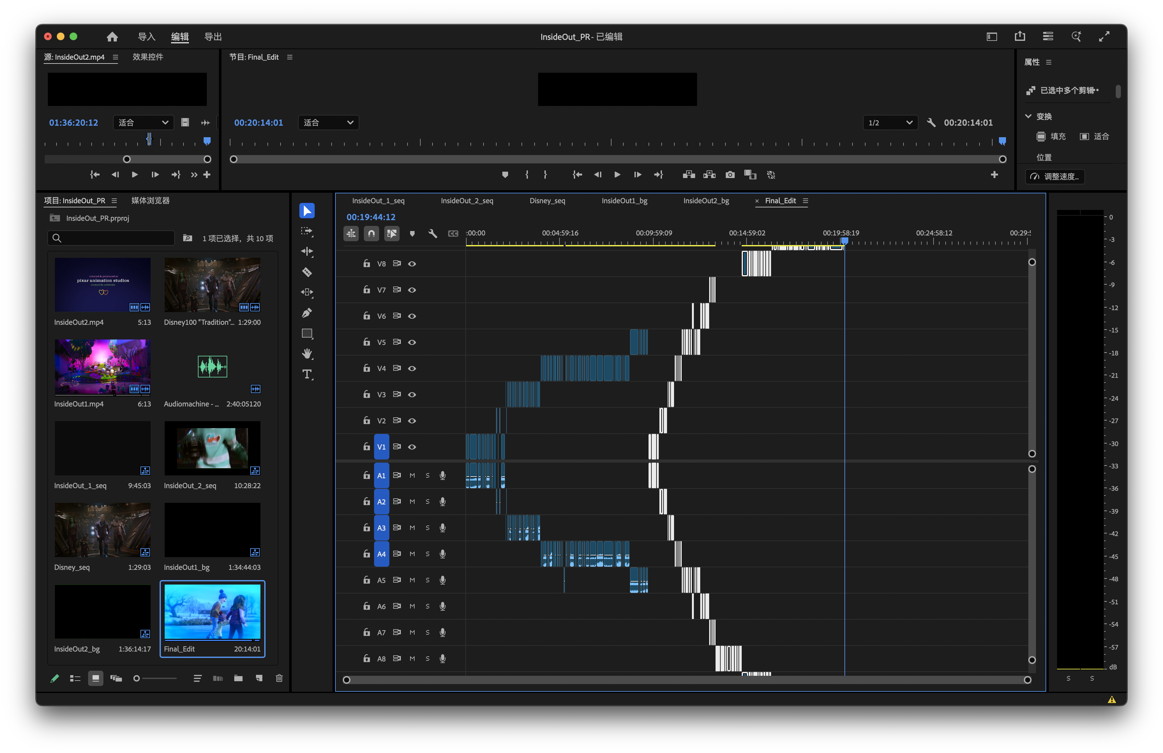Switch to InsideOut_1_seq timeline tab
Image resolution: width=1163 pixels, height=753 pixels.
(378, 201)
